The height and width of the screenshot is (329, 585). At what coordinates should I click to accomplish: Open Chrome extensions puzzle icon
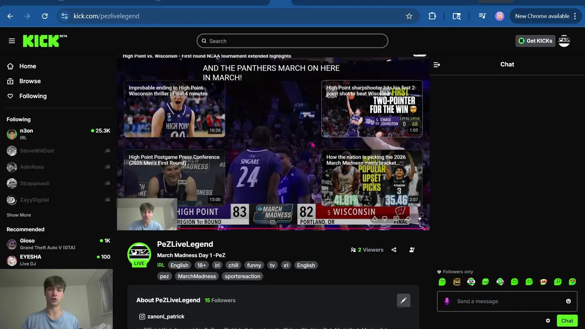[432, 16]
